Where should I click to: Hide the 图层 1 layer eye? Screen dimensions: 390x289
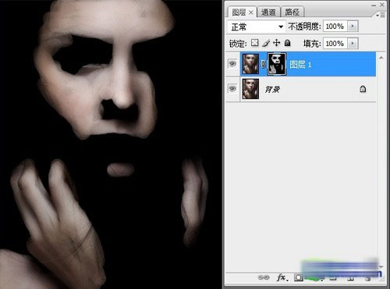coord(232,63)
